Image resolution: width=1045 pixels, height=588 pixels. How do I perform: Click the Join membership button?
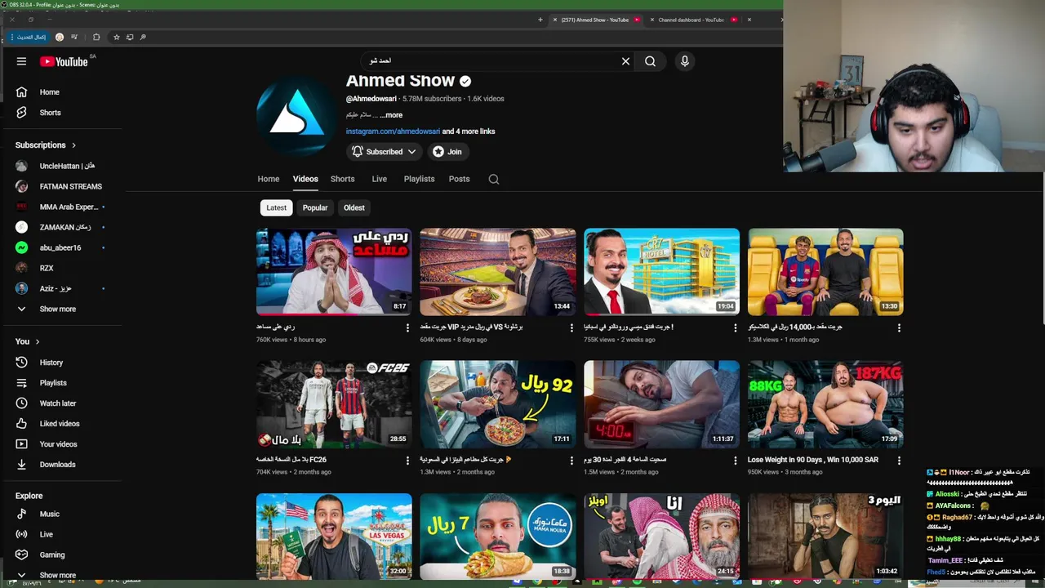click(x=447, y=152)
